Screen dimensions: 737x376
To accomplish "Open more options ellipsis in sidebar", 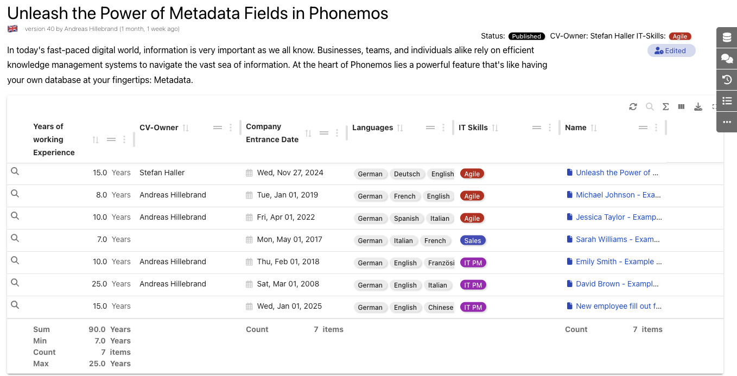I will point(727,122).
